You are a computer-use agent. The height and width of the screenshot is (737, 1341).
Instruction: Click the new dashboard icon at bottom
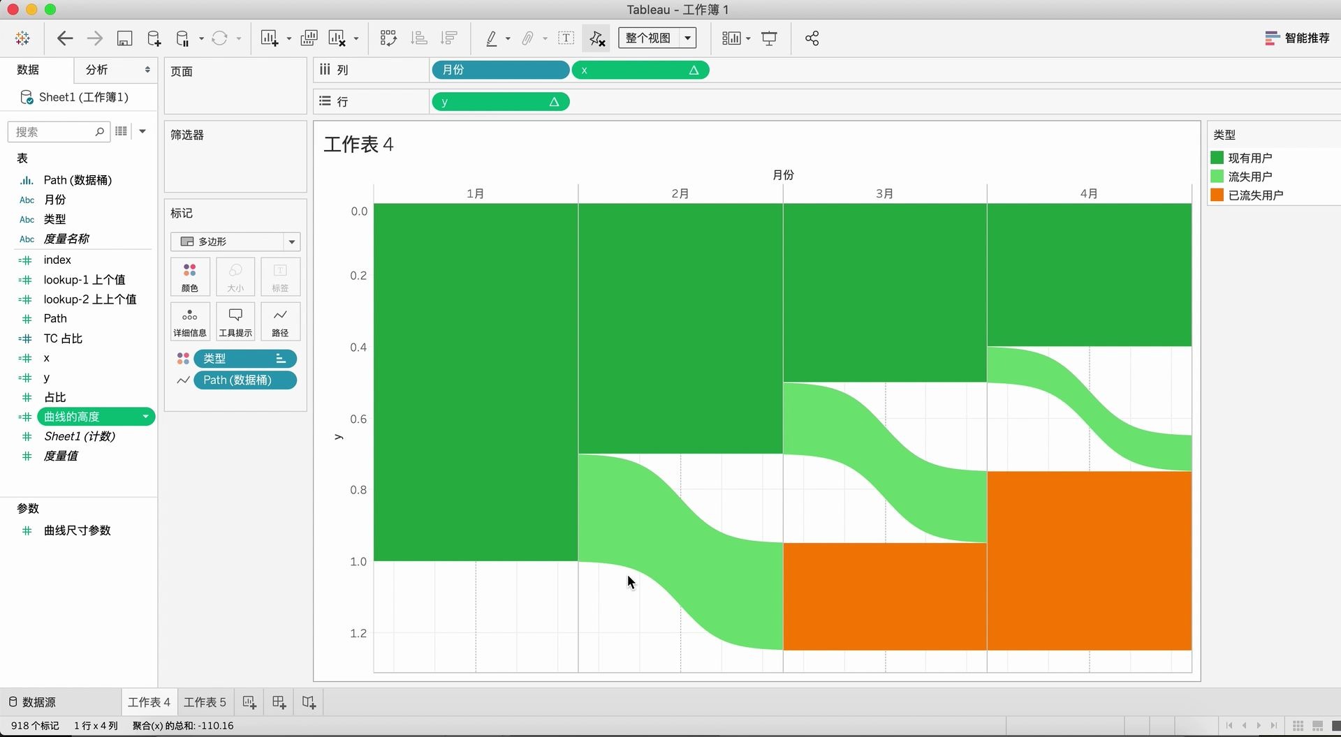pyautogui.click(x=279, y=702)
